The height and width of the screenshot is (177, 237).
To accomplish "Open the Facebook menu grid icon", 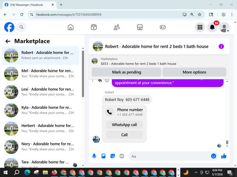I will [x=200, y=27].
